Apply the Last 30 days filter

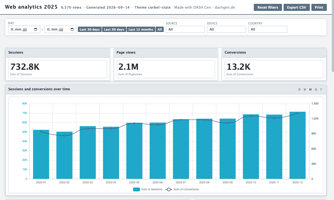click(90, 29)
